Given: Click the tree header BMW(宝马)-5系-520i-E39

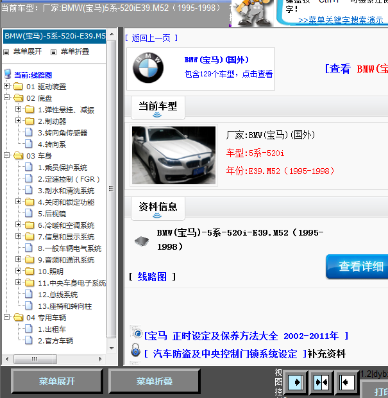Looking at the screenshot, I should (55, 36).
